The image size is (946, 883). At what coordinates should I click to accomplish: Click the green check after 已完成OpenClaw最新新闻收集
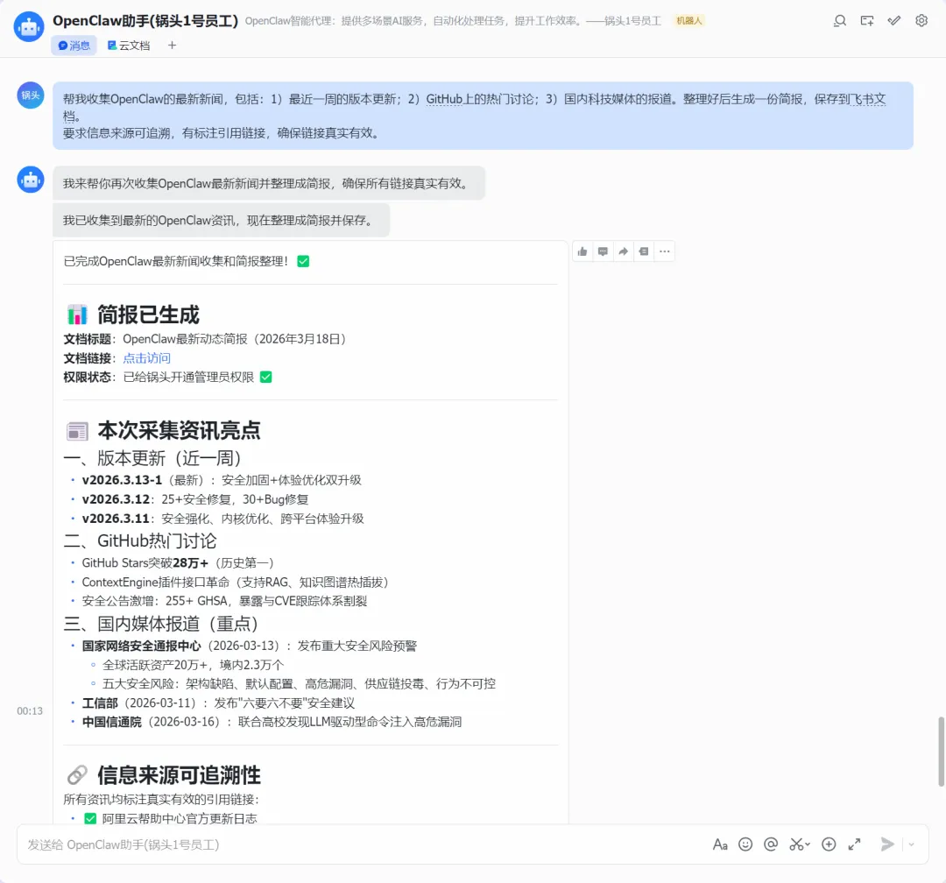[x=303, y=261]
